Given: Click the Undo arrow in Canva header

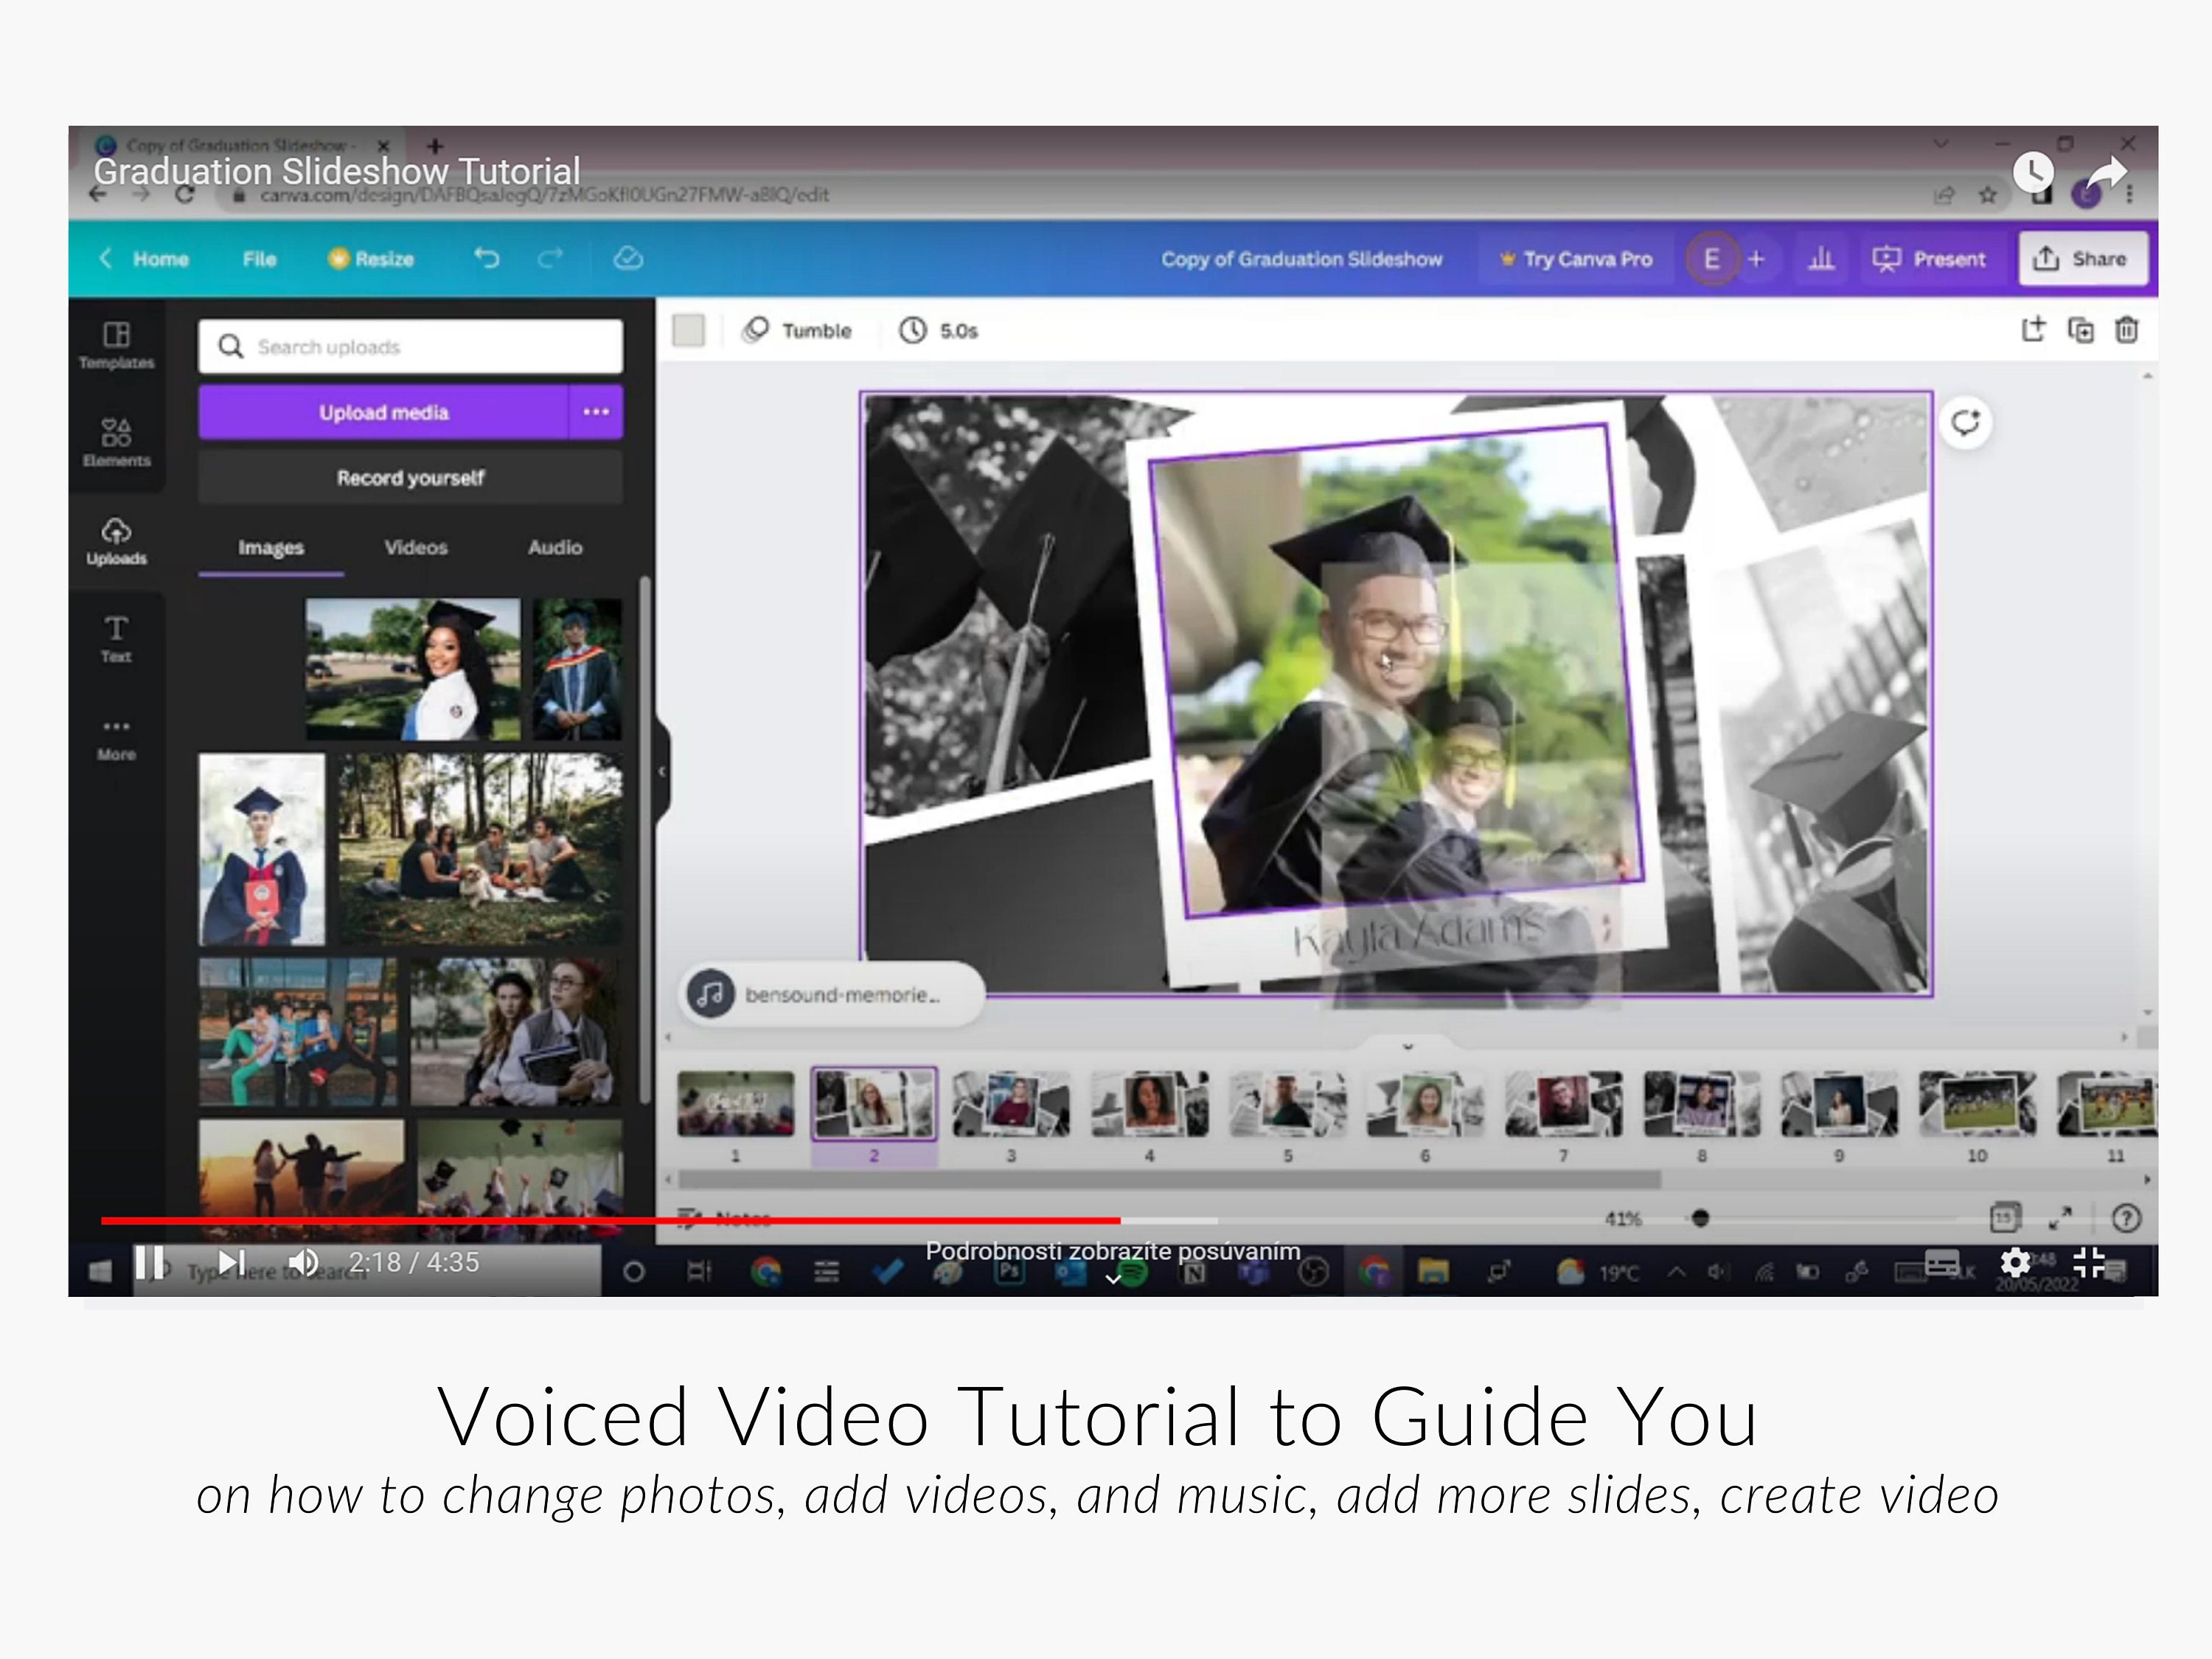Looking at the screenshot, I should coord(486,259).
